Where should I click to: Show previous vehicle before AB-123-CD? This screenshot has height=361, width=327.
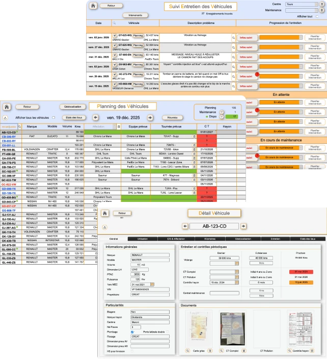coord(185,226)
